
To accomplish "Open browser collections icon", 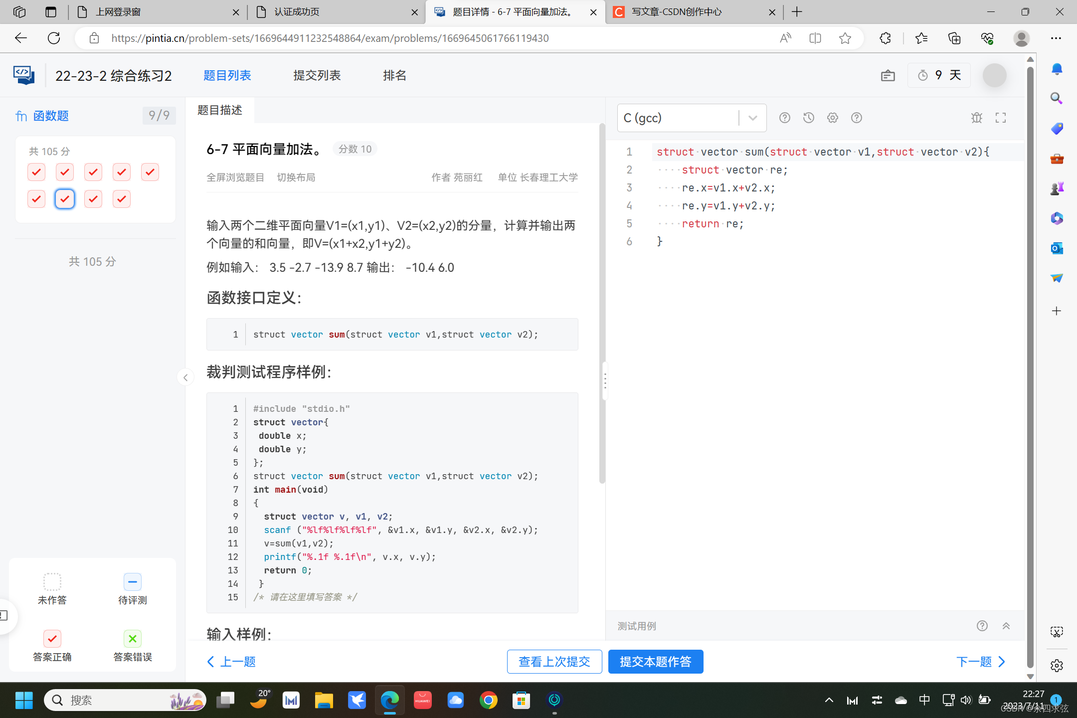I will point(954,38).
